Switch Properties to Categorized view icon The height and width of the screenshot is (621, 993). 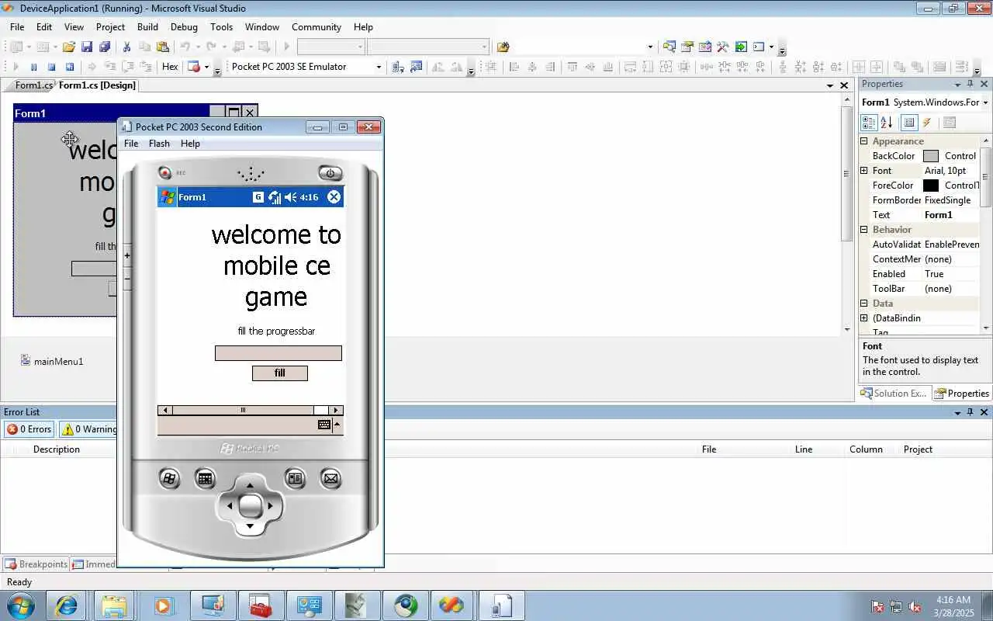(x=869, y=123)
